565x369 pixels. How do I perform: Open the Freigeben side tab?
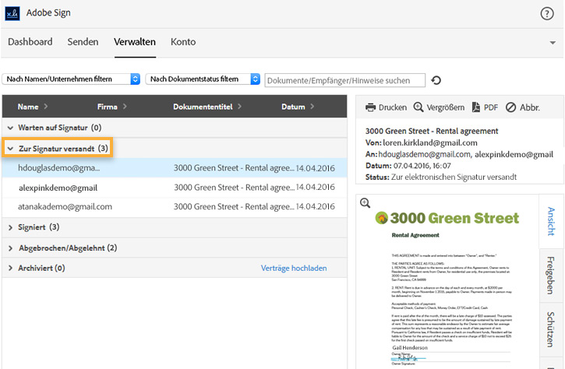coord(550,275)
